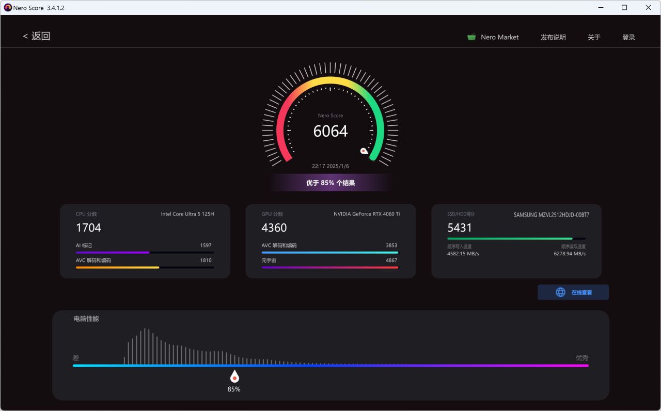661x411 pixels.
Task: Click the total Nero Score 6064
Action: click(x=330, y=131)
